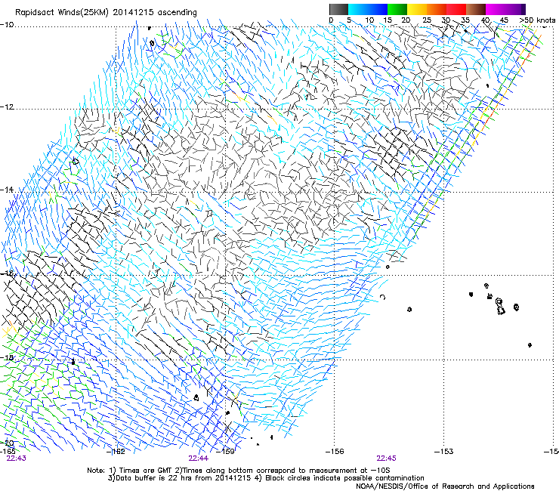Image resolution: width=559 pixels, height=491 pixels.
Task: Click the red 30-35 knots legend color
Action: point(456,9)
